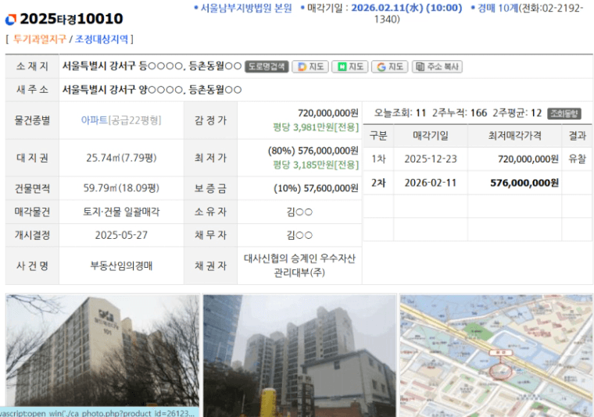Open the Naver 지도 map button
Image resolution: width=594 pixels, height=417 pixels.
tap(350, 66)
